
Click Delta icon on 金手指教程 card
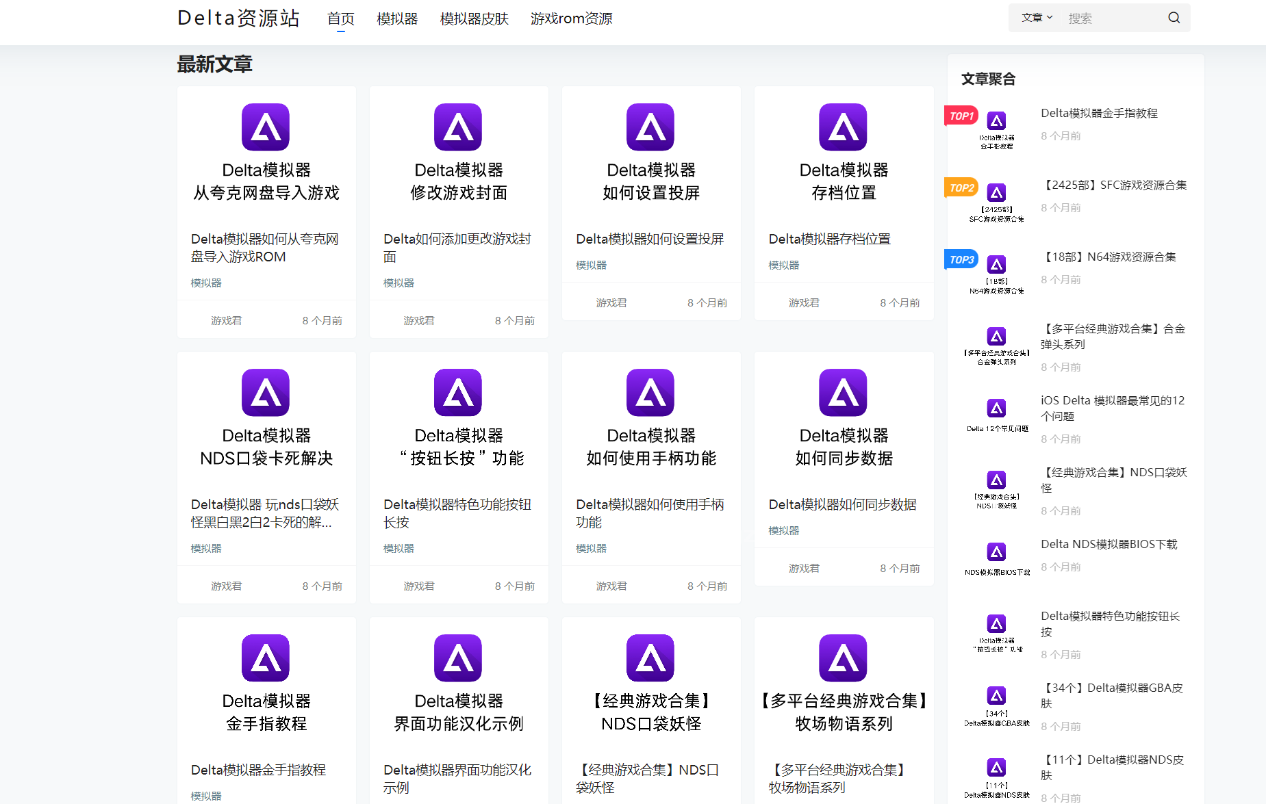tap(266, 658)
